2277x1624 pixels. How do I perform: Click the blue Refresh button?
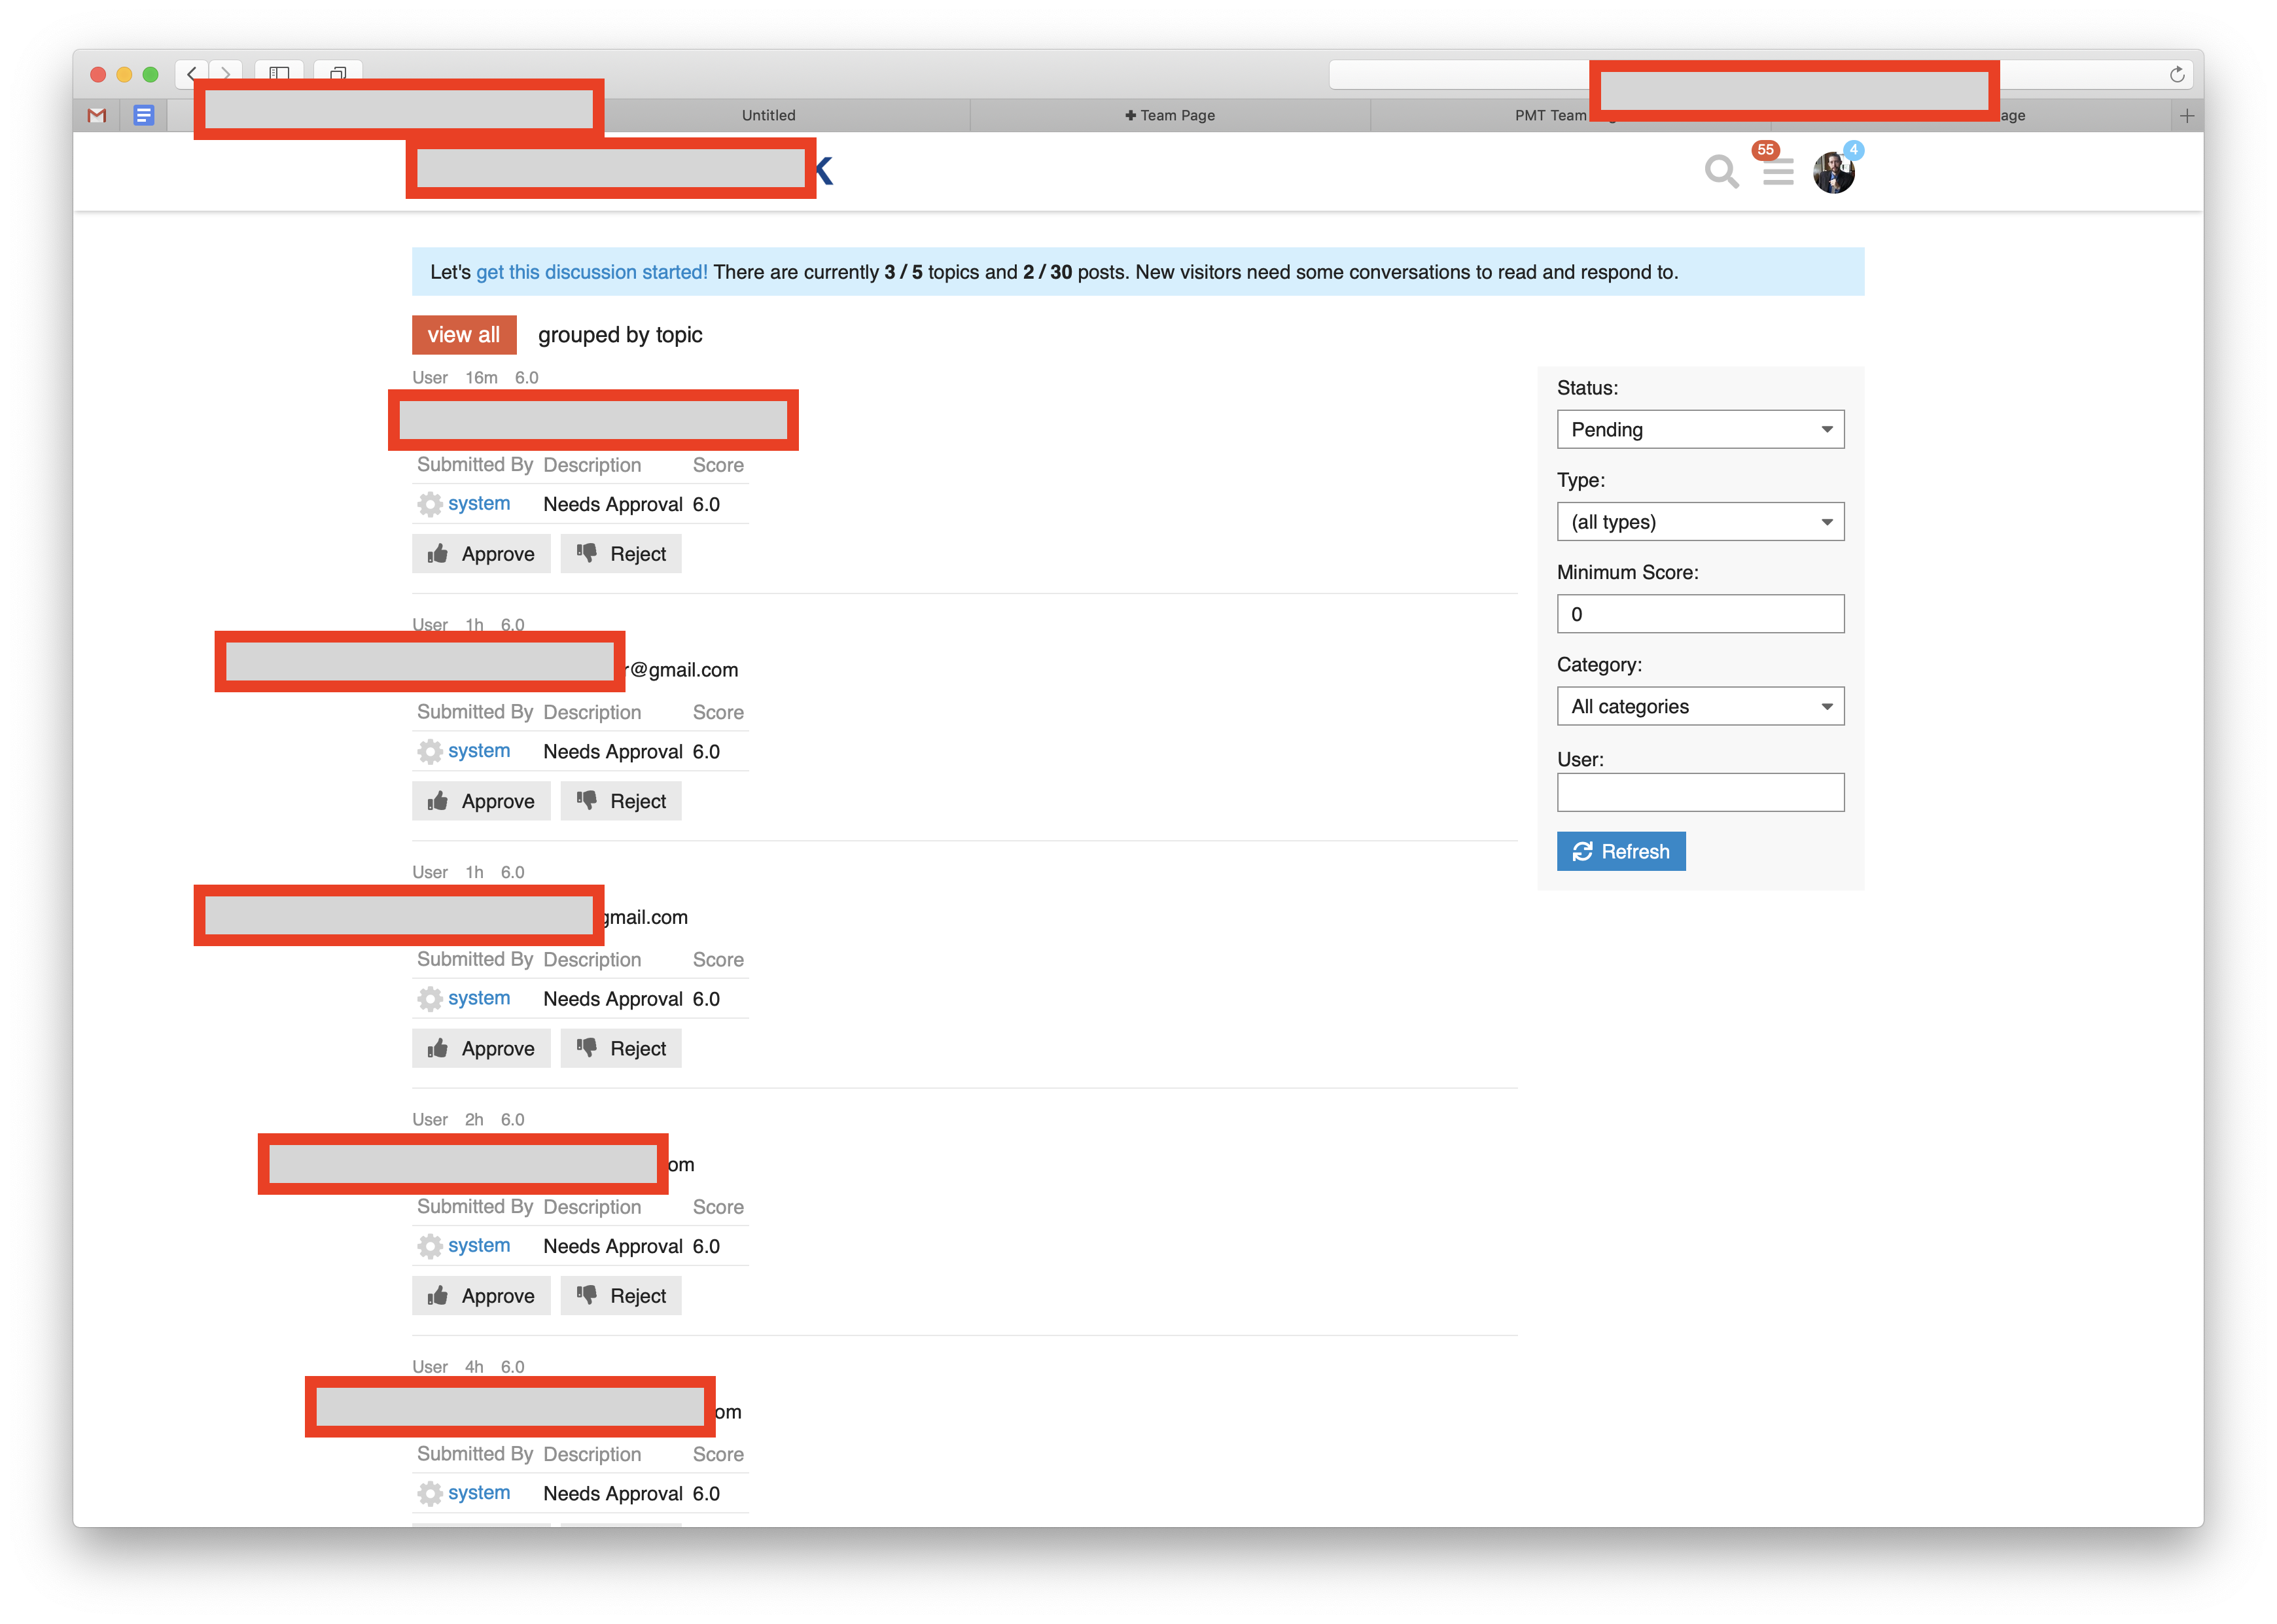[1621, 851]
